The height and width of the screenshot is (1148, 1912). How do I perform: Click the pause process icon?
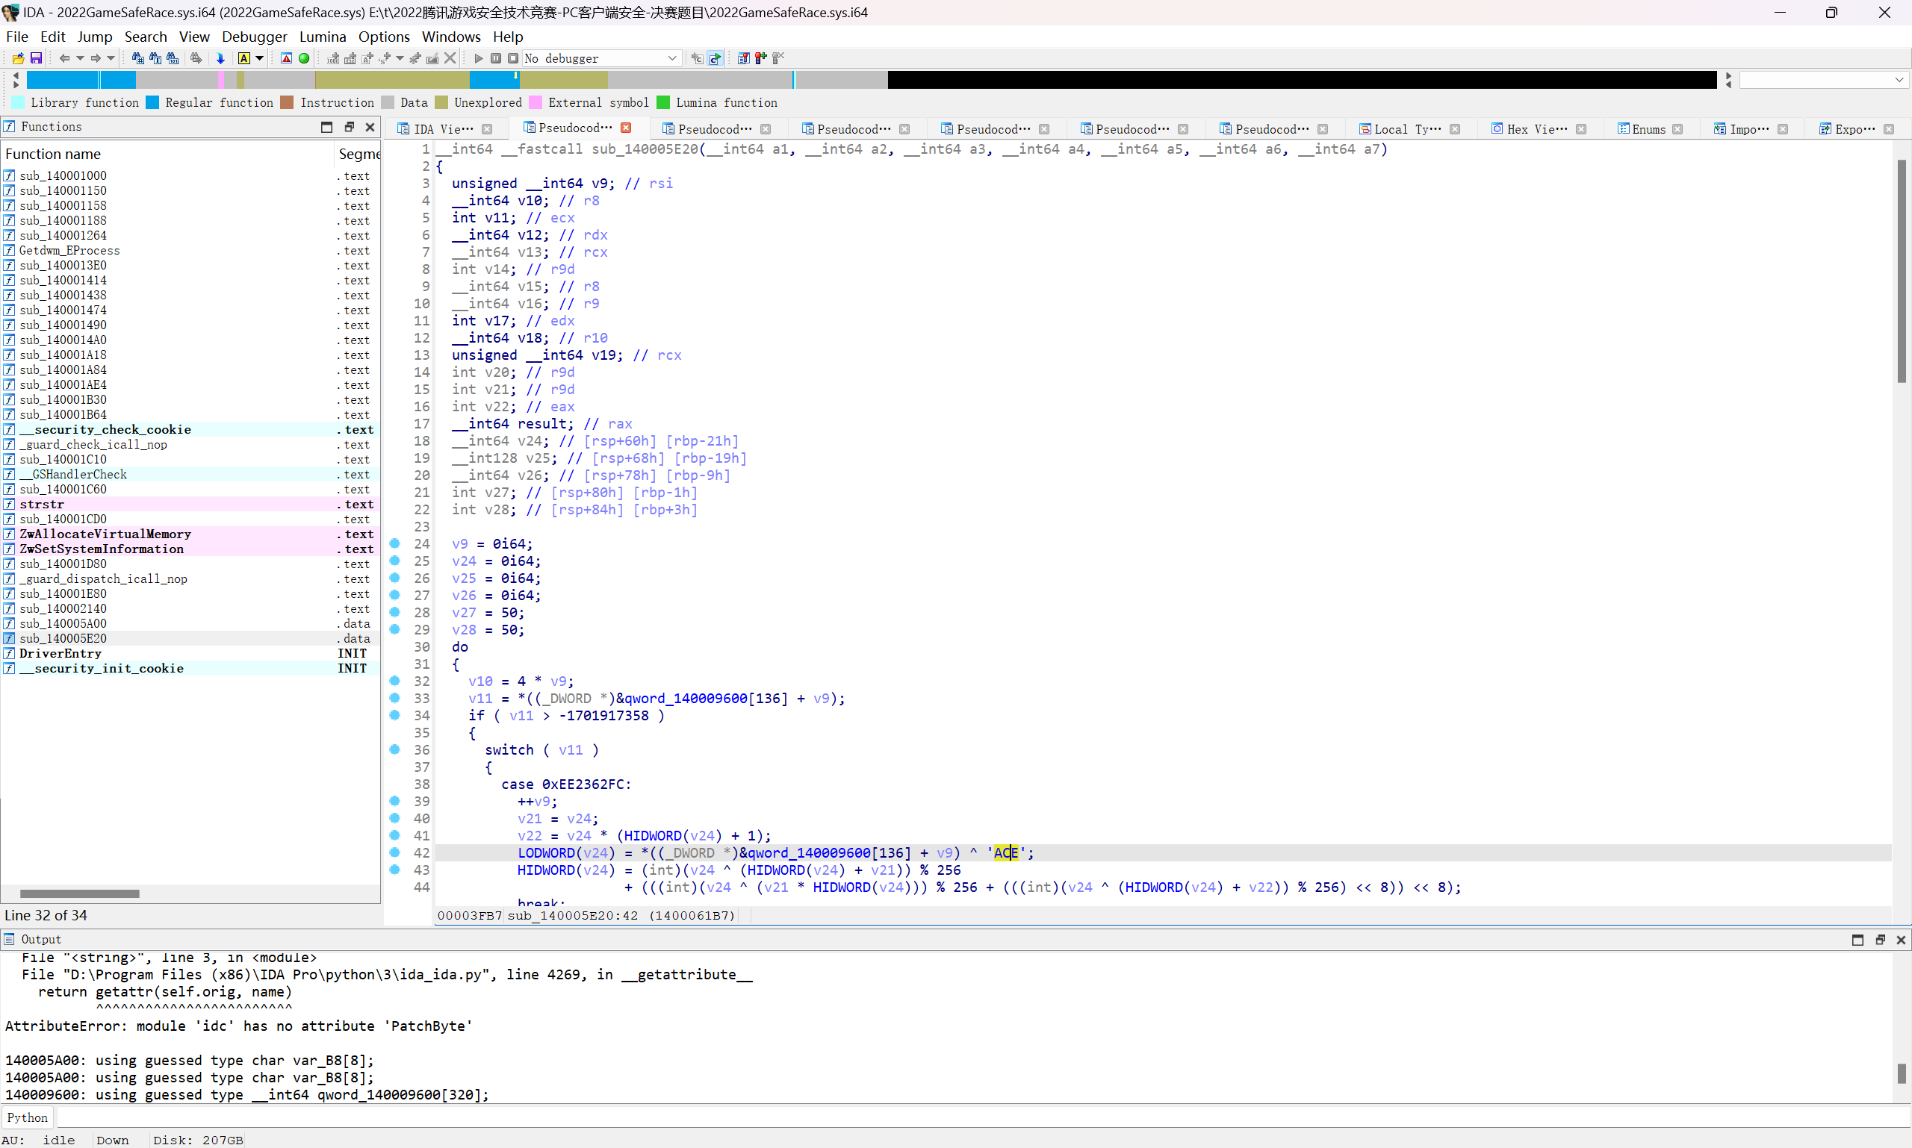pos(496,58)
